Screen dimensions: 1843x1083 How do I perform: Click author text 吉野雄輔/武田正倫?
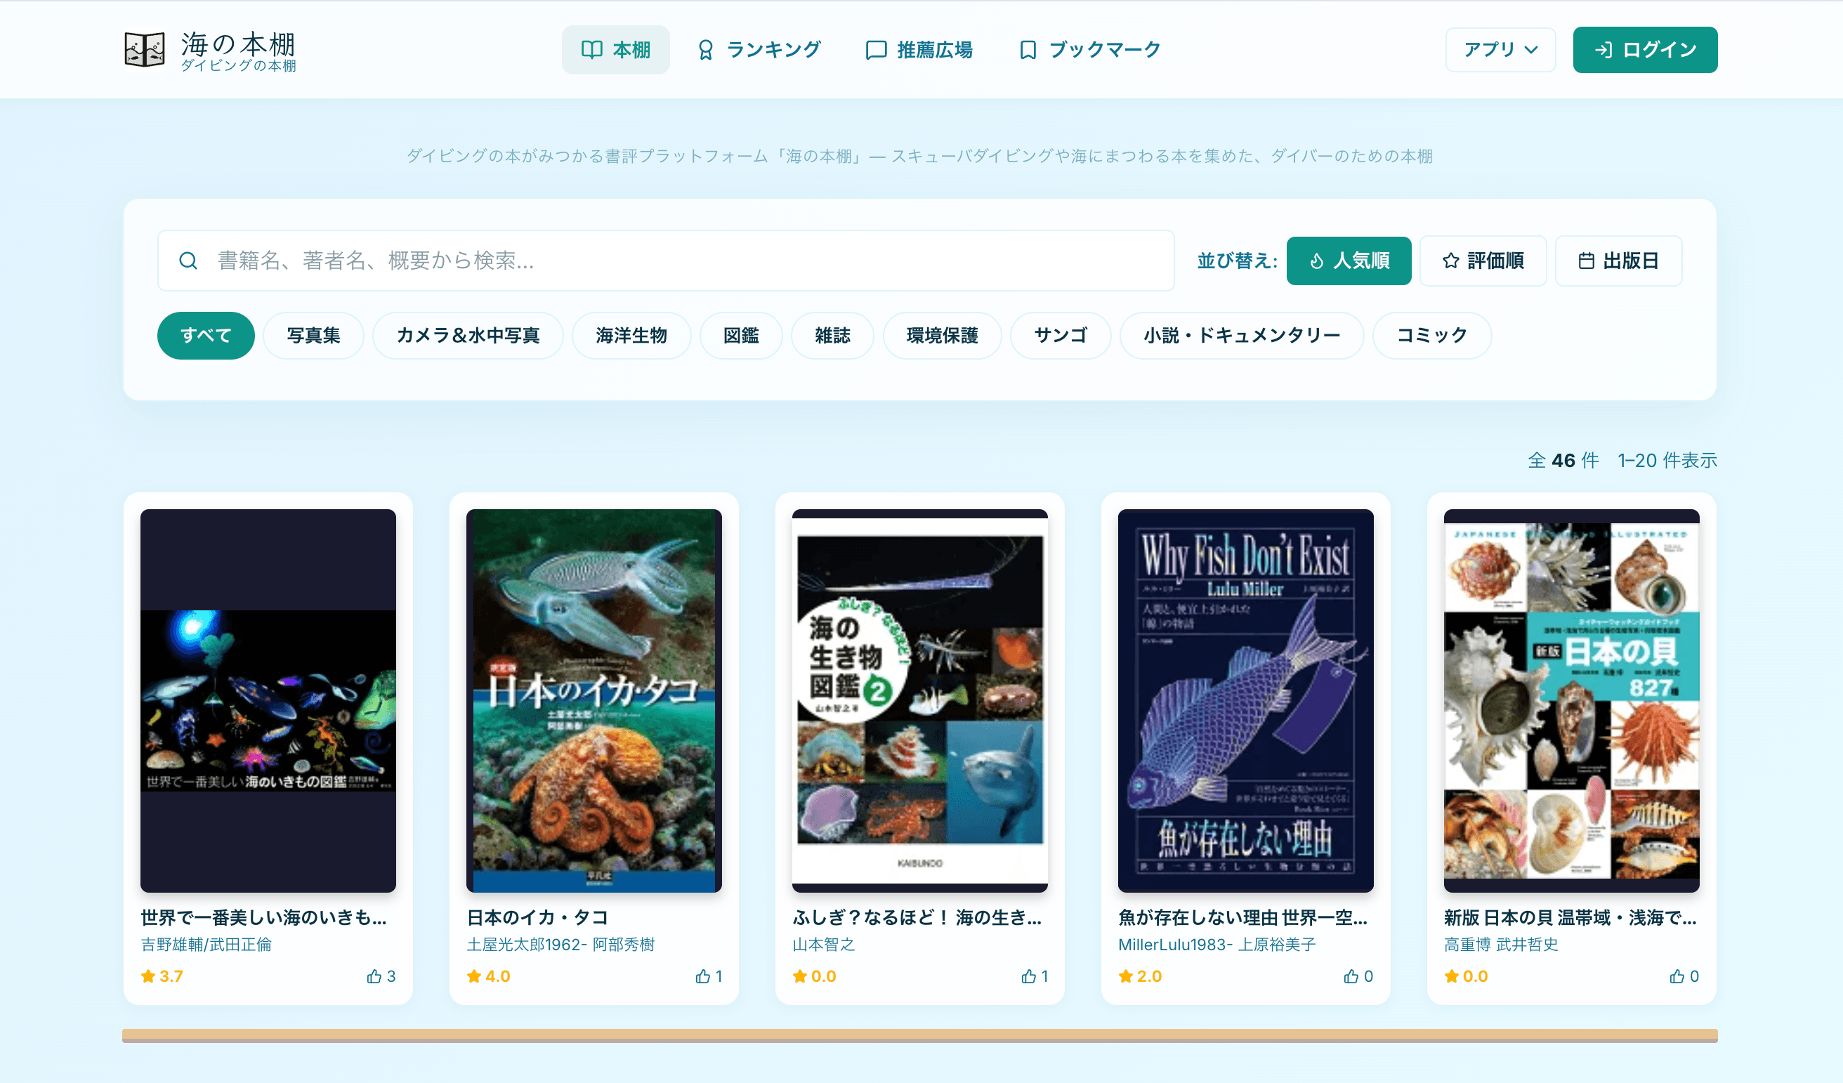[206, 944]
